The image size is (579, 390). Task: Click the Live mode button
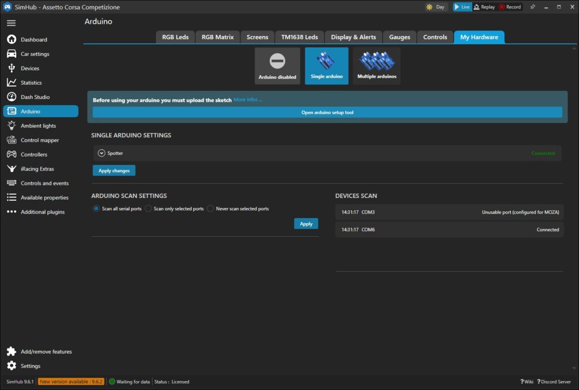pyautogui.click(x=462, y=7)
